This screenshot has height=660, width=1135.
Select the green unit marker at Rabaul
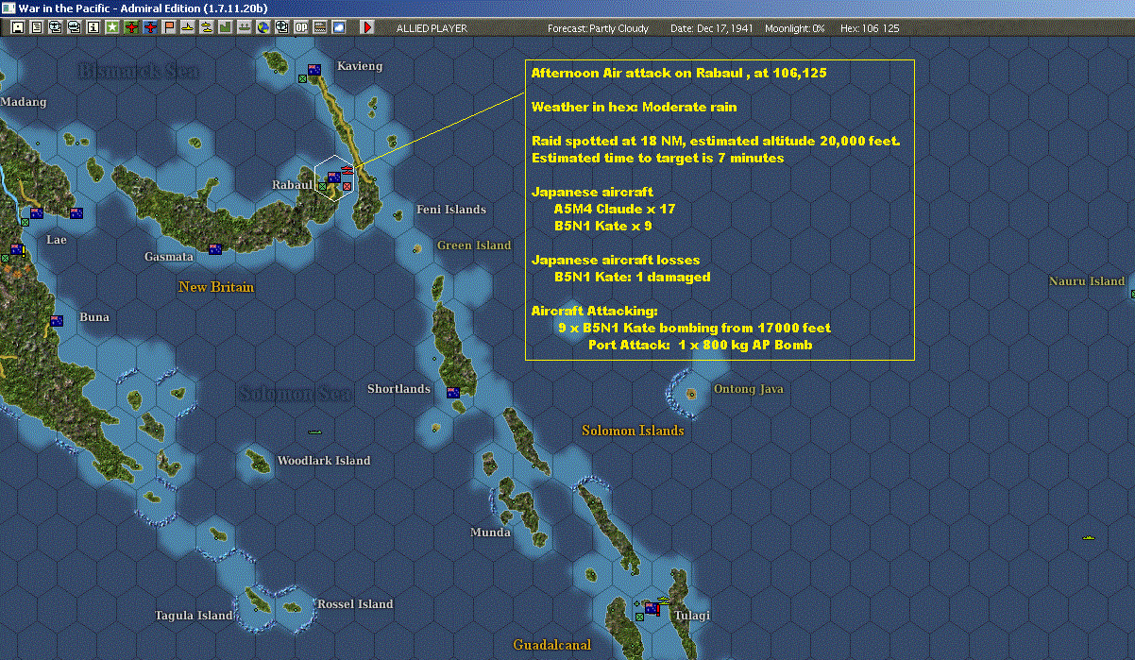322,186
